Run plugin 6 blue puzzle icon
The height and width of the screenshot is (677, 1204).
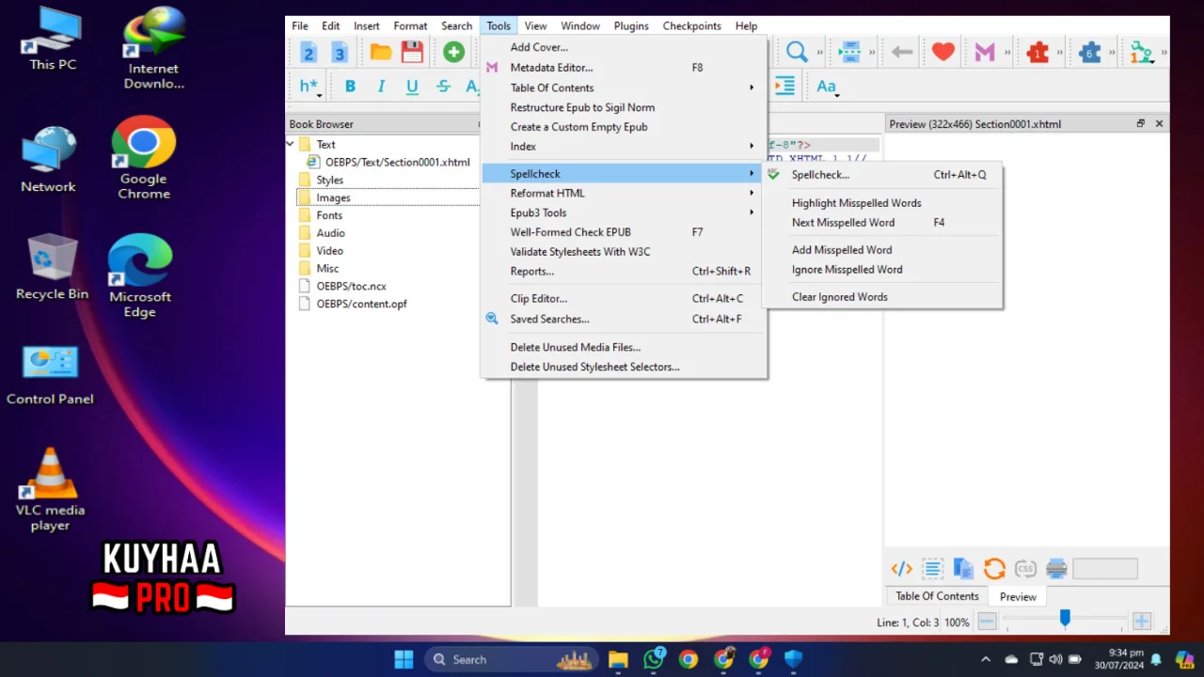[x=1090, y=53]
